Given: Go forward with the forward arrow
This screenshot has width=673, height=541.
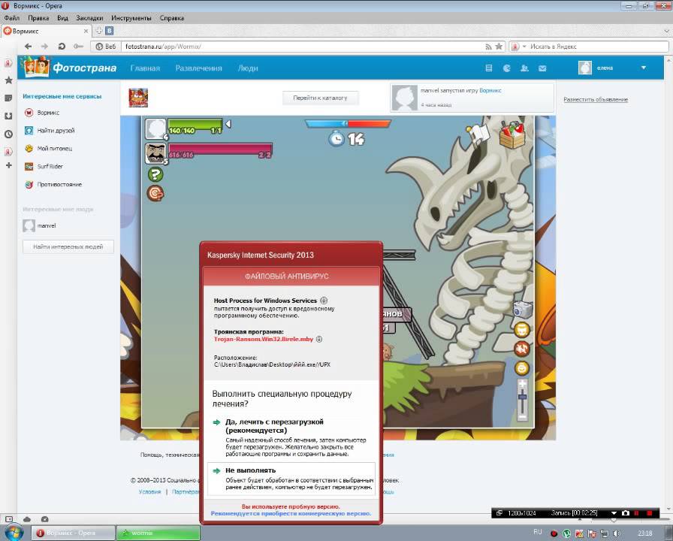Looking at the screenshot, I should tap(44, 47).
